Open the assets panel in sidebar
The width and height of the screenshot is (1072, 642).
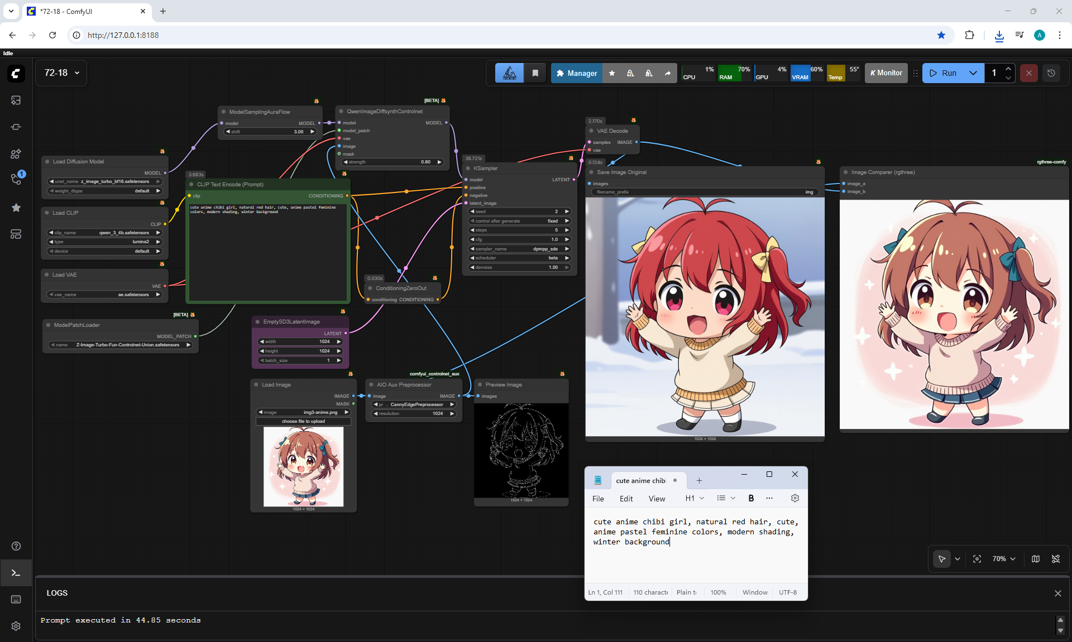click(16, 100)
